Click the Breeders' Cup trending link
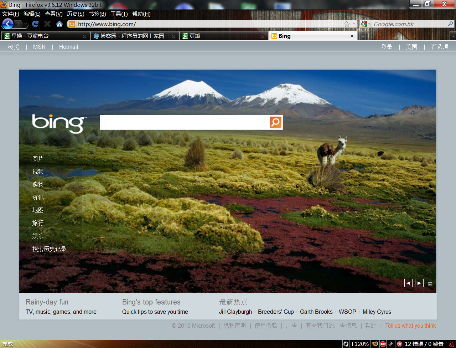 276,312
